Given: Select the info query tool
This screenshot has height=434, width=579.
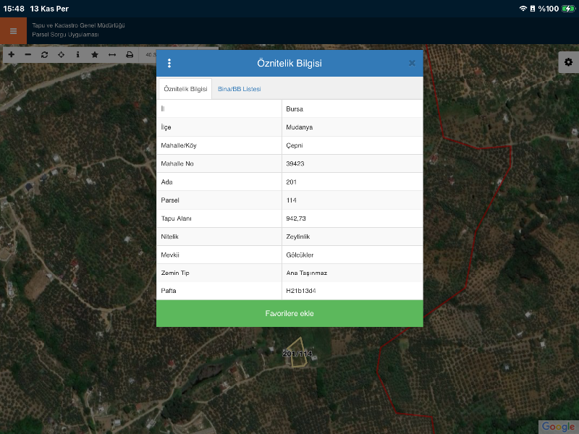Looking at the screenshot, I should (78, 55).
